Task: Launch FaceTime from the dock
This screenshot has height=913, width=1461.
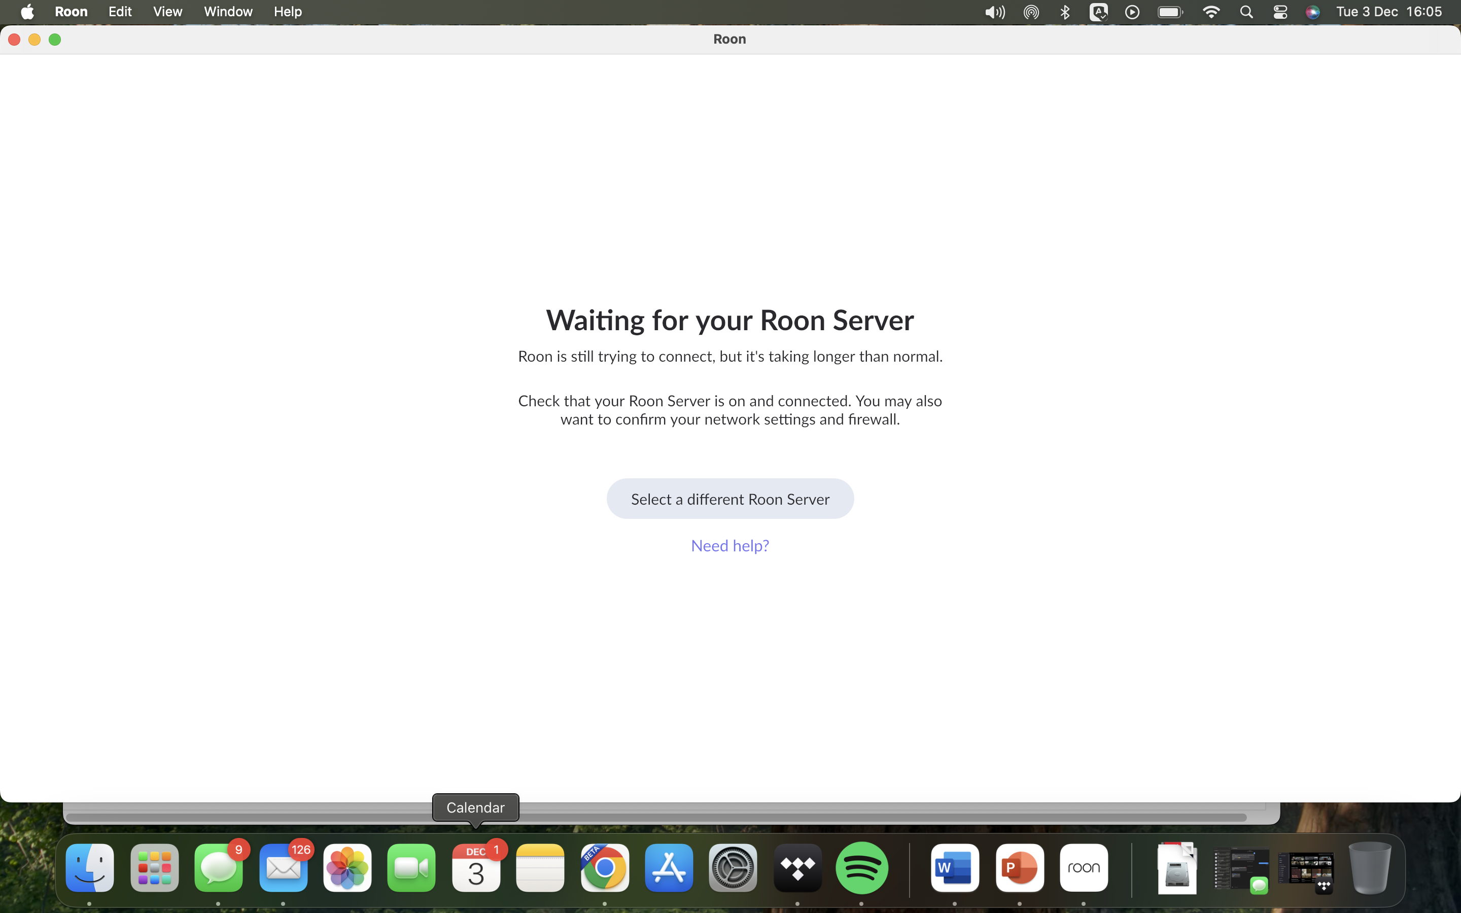Action: [x=411, y=868]
